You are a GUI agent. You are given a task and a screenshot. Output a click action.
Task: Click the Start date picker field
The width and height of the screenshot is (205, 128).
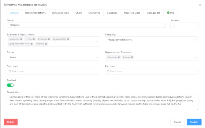[54, 71]
